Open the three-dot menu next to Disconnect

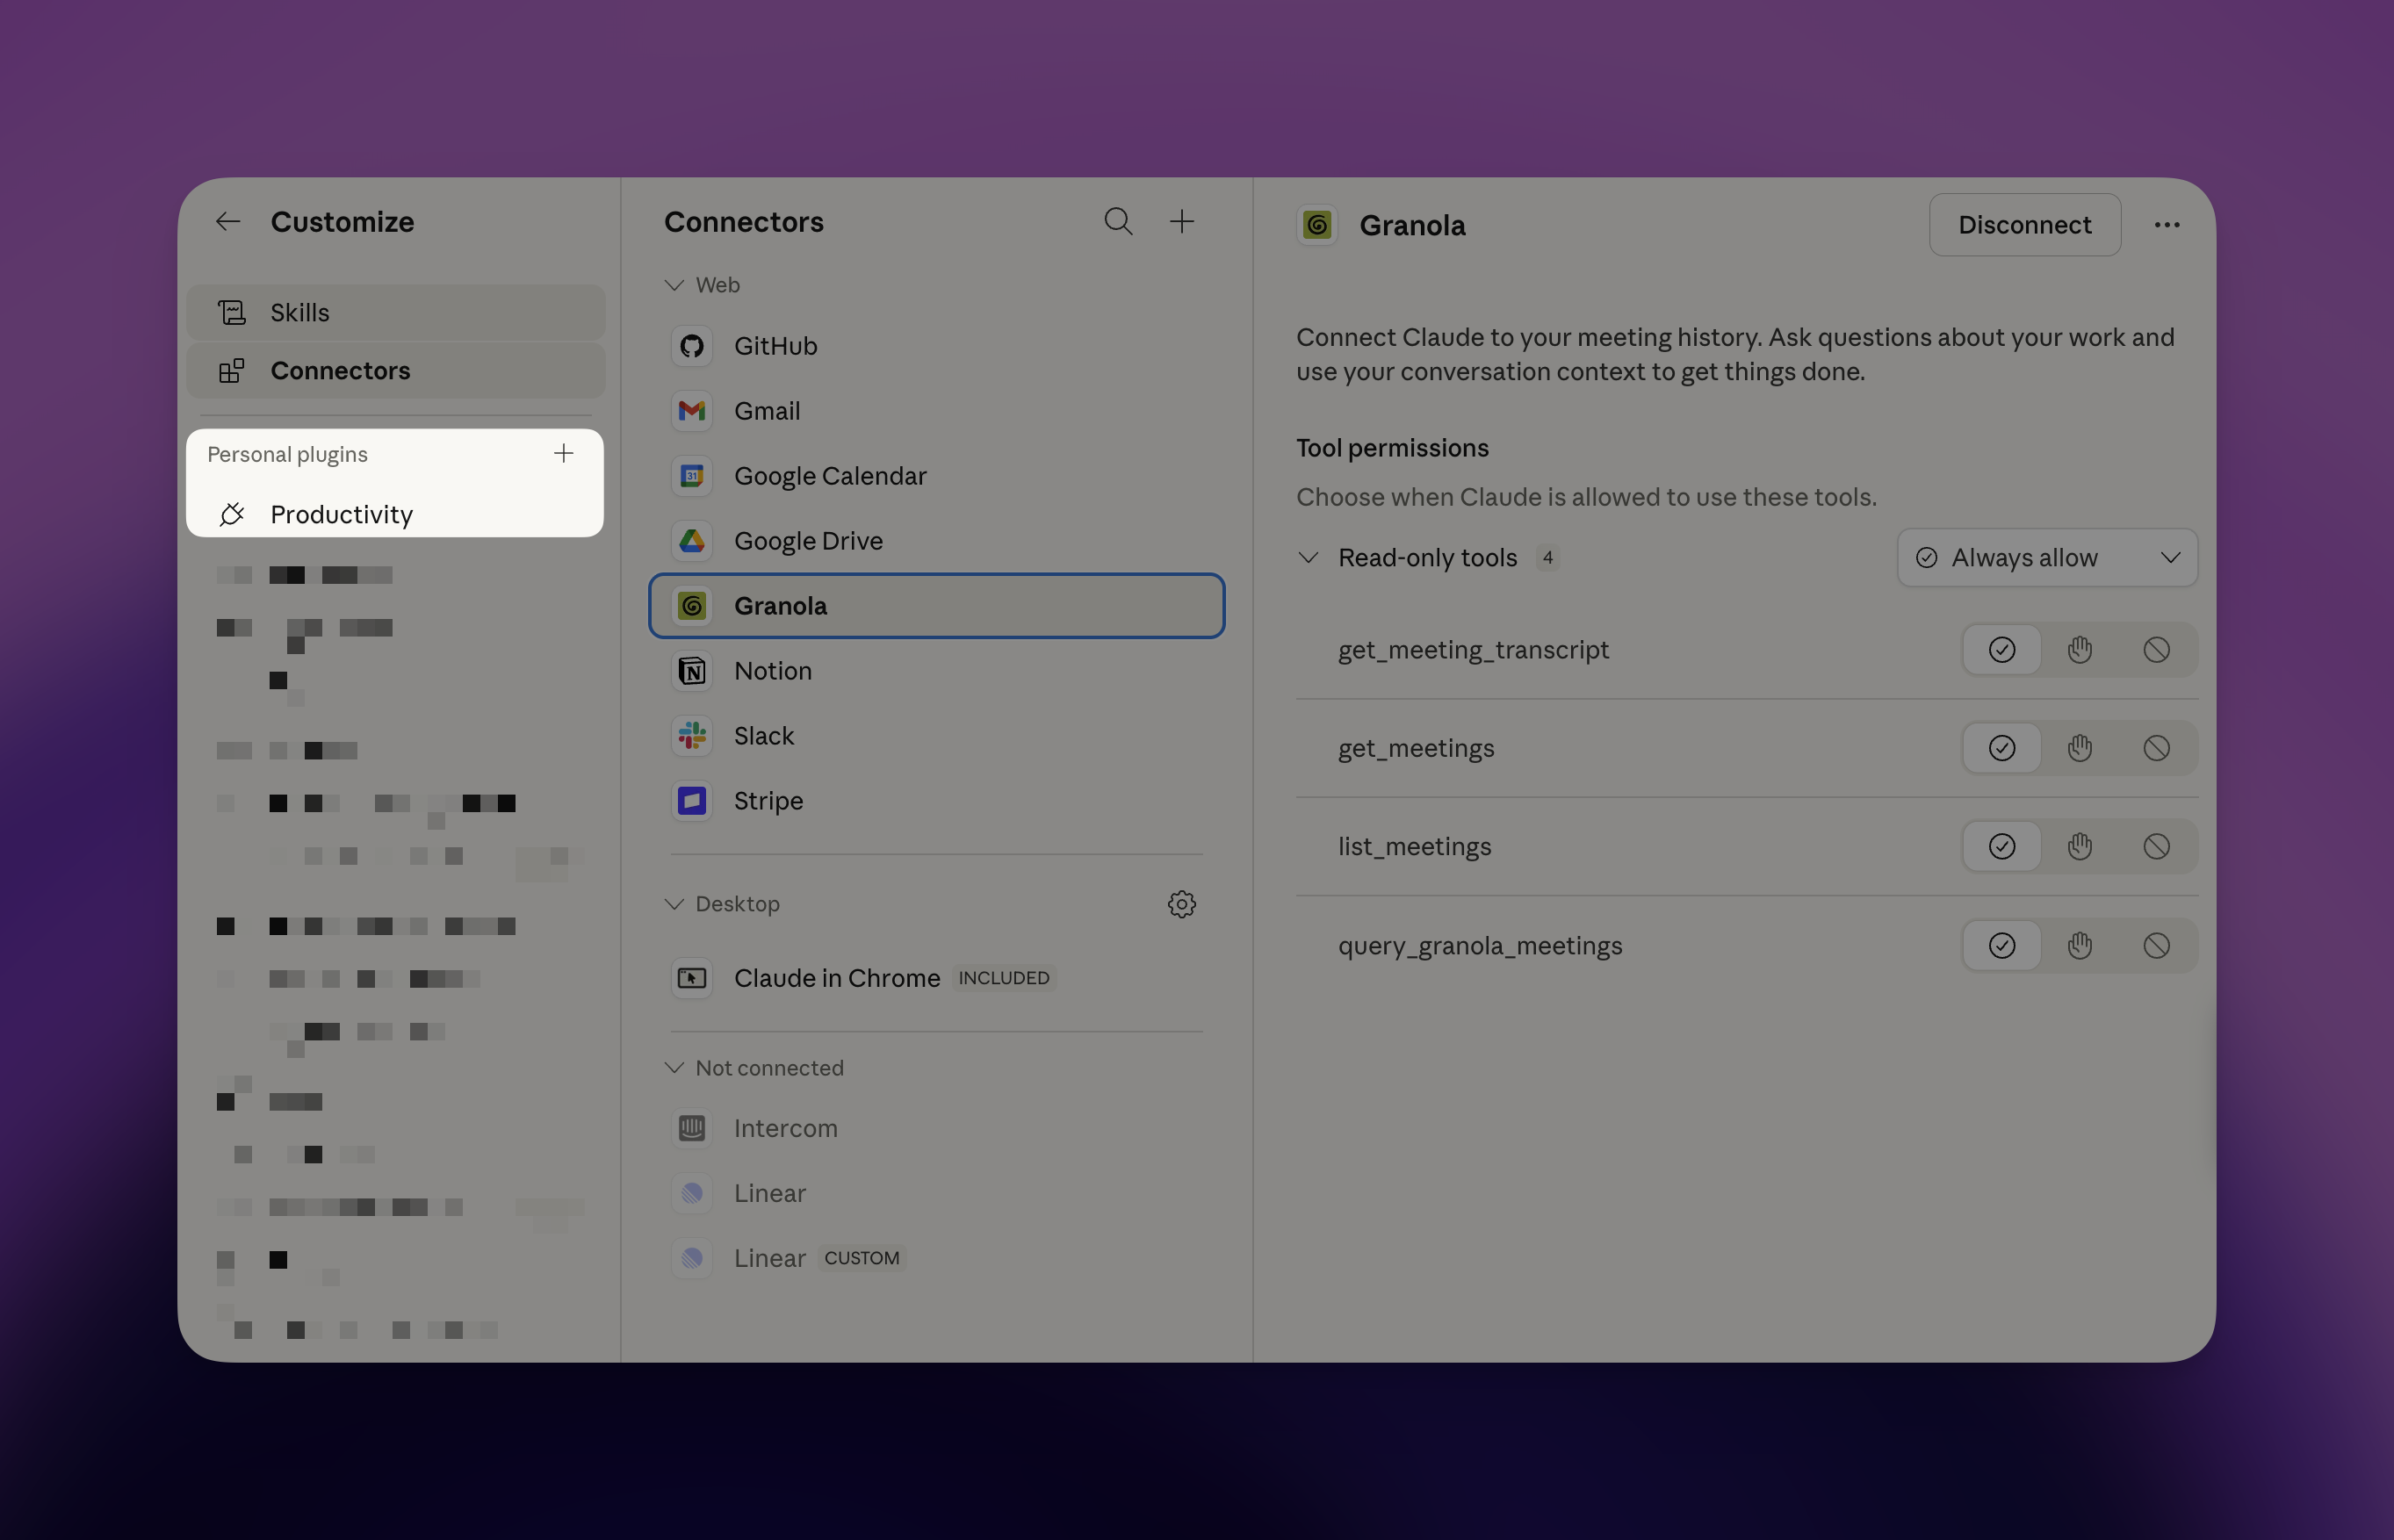tap(2166, 225)
